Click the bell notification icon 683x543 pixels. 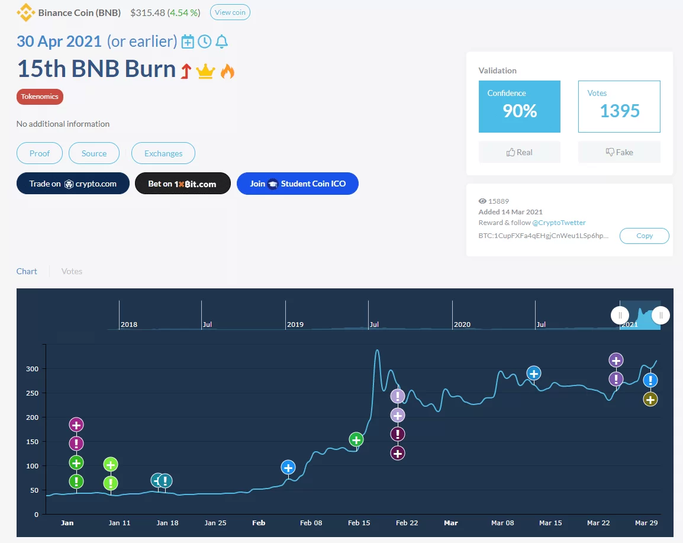(221, 41)
